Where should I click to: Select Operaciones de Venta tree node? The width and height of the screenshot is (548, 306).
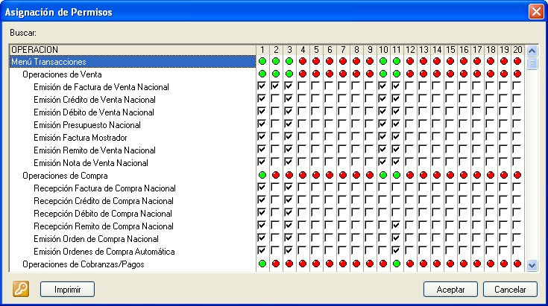pos(62,74)
